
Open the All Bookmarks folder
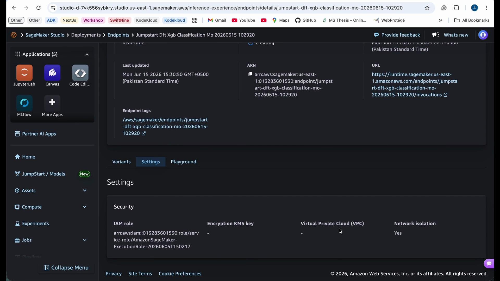tap(472, 20)
